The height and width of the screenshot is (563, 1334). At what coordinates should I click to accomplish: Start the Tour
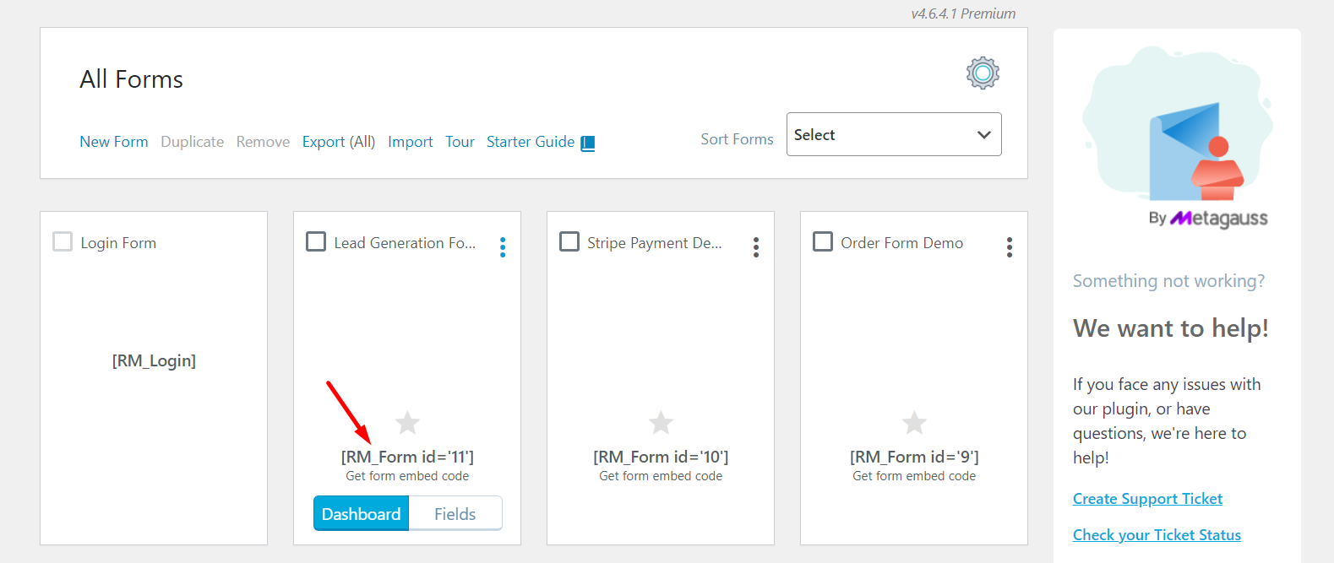(460, 142)
